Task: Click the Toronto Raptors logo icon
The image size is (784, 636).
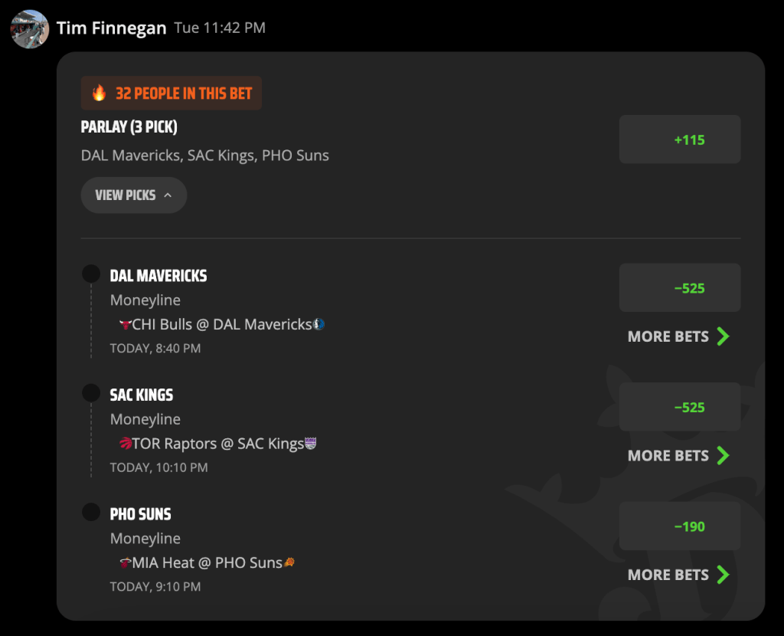Action: [x=126, y=444]
